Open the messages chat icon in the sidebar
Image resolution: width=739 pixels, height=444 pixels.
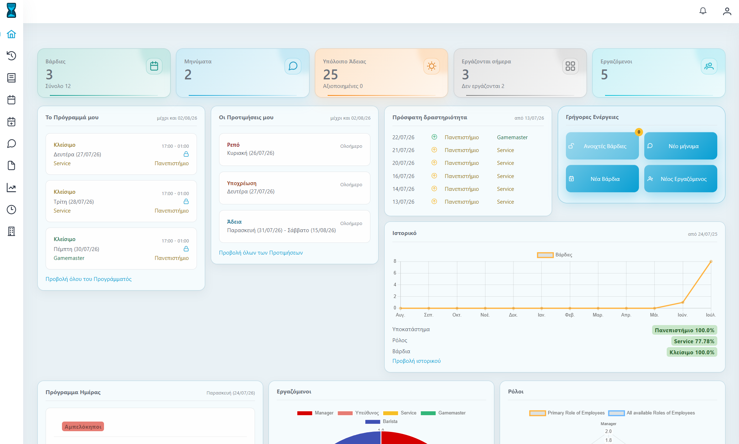(11, 143)
